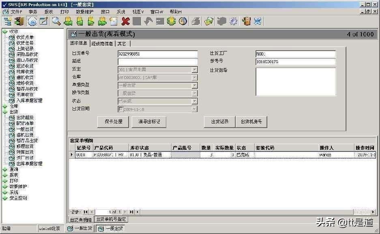Go to the next record toolbar icon

(91, 21)
